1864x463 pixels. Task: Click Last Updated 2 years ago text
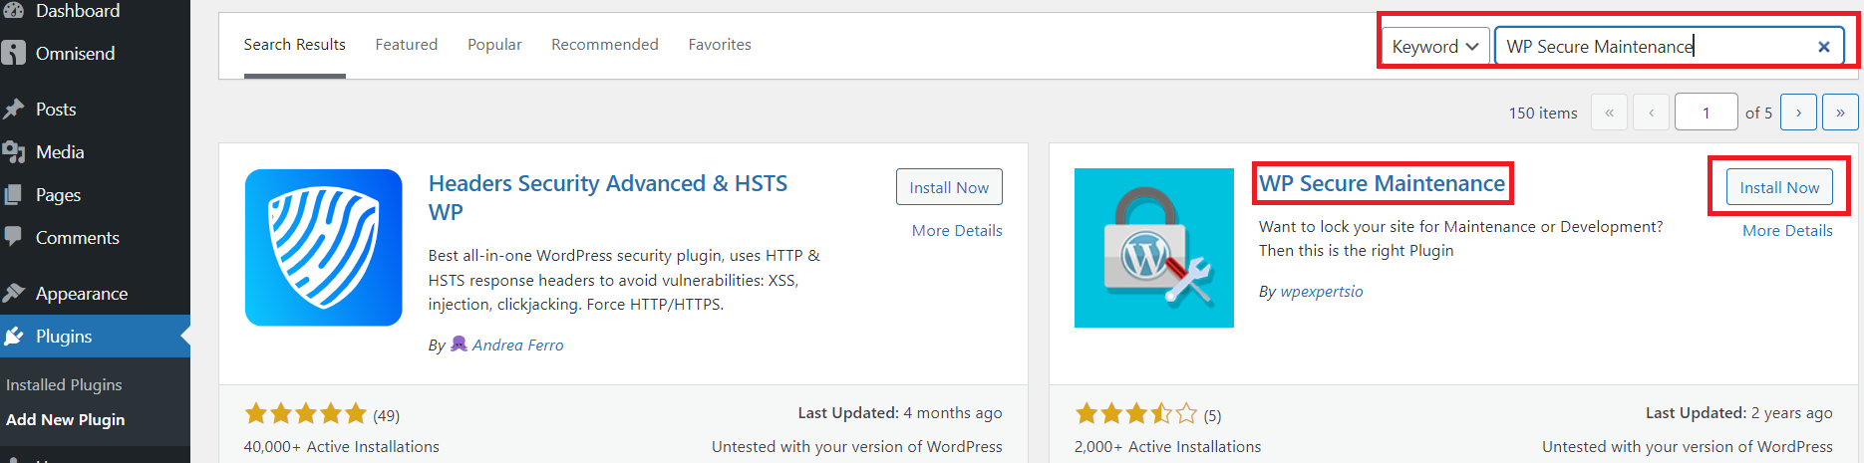(x=1739, y=412)
